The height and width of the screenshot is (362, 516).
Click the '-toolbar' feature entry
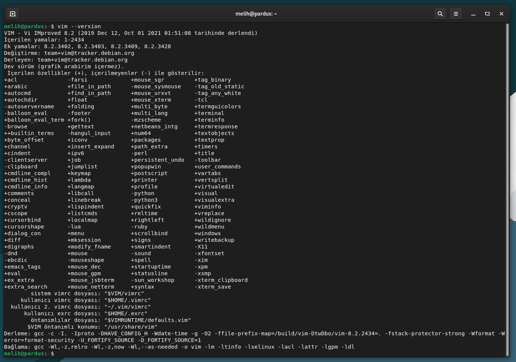208,160
